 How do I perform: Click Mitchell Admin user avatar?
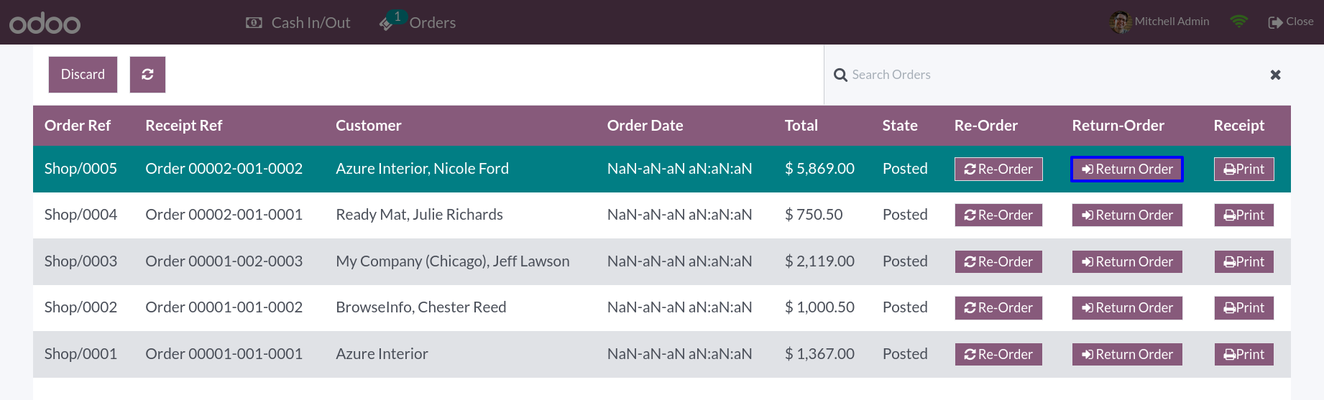pyautogui.click(x=1120, y=22)
